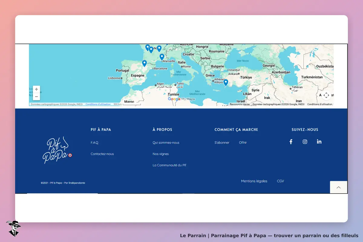Zoom out the map with minus button
363x242 pixels.
click(36, 96)
